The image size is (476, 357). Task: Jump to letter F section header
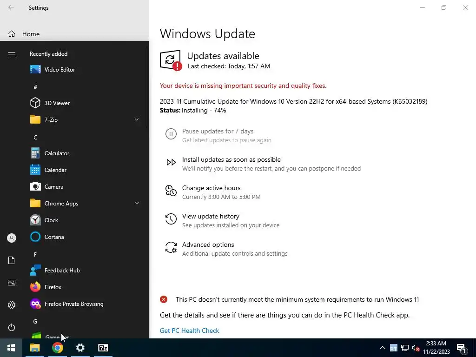click(35, 254)
